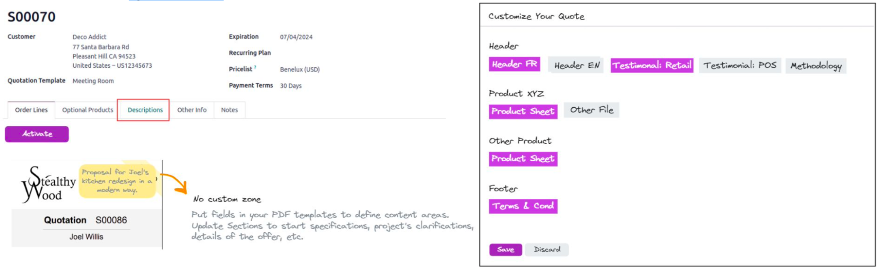Switch to the Descriptions tab
This screenshot has height=274, width=882.
click(x=145, y=110)
